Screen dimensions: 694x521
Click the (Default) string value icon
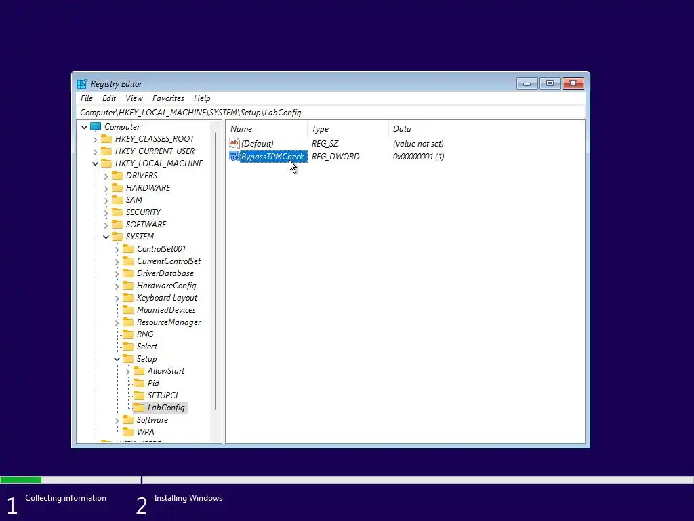(234, 143)
